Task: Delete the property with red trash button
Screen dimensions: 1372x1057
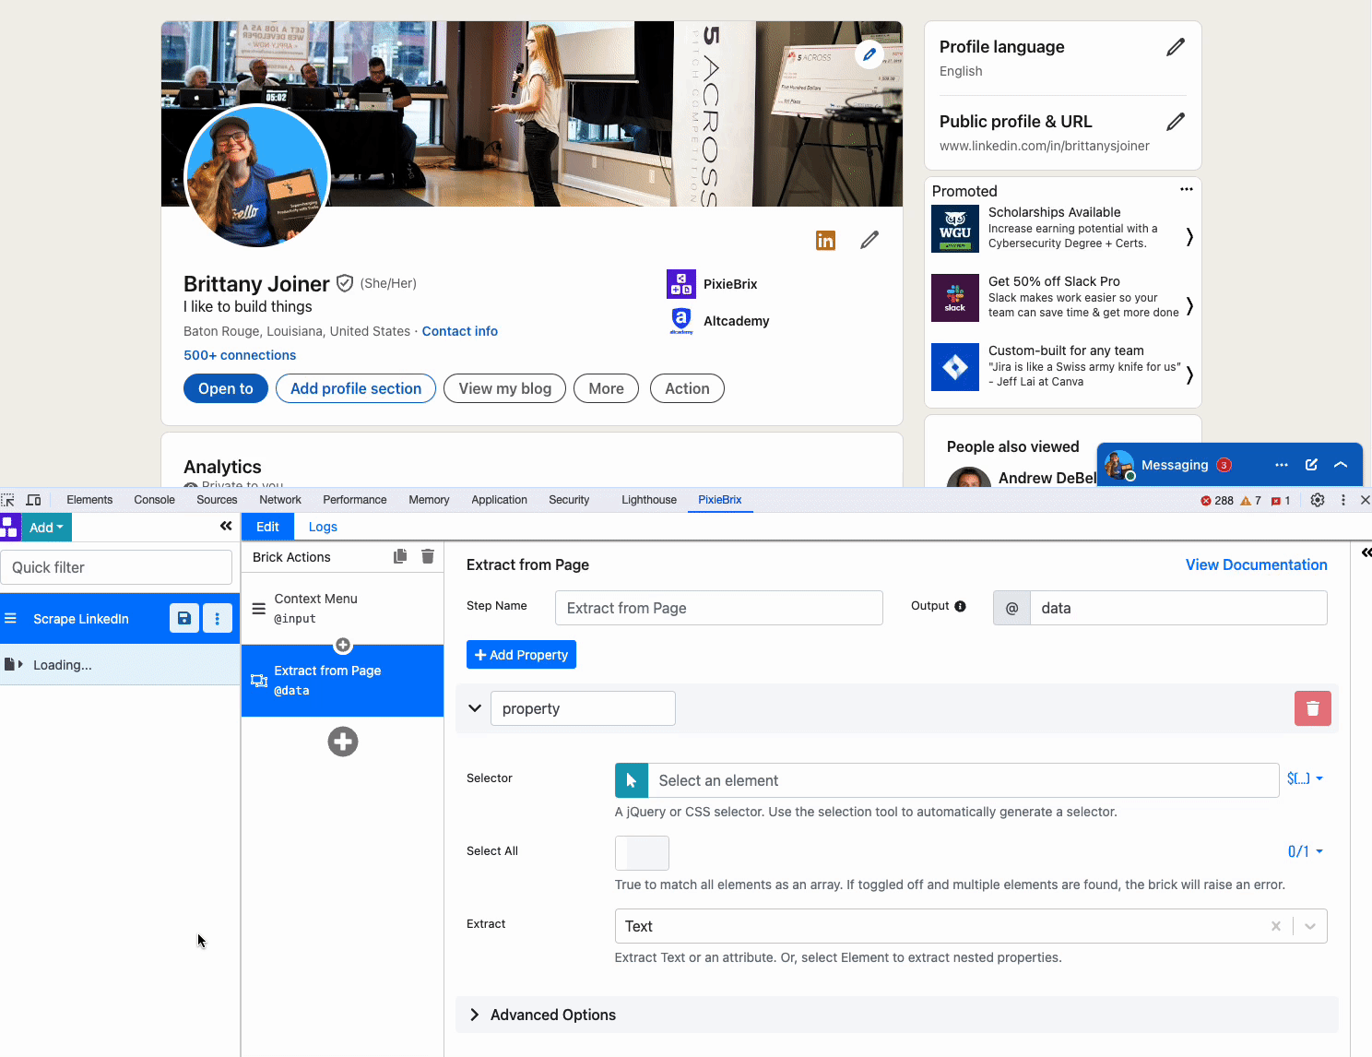Action: click(1312, 708)
